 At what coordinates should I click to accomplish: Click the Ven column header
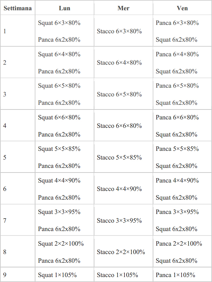182,8
